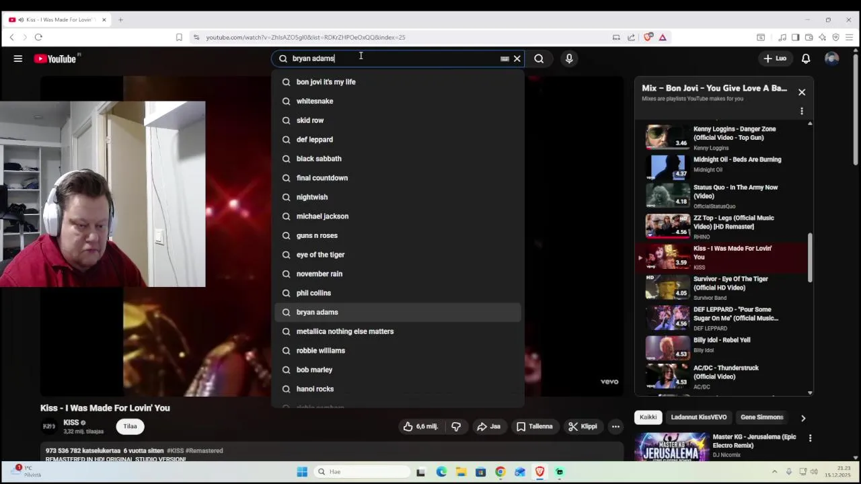Open the Mix playlist three-dot menu
The image size is (861, 484).
point(802,111)
